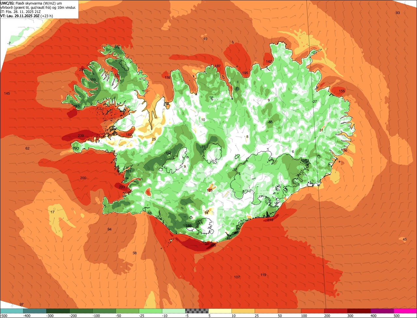
Task: Click the red 200 to 300 legend swatch
Action: (x=335, y=311)
